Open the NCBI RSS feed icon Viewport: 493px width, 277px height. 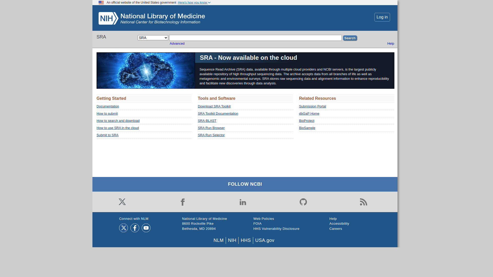[364, 202]
